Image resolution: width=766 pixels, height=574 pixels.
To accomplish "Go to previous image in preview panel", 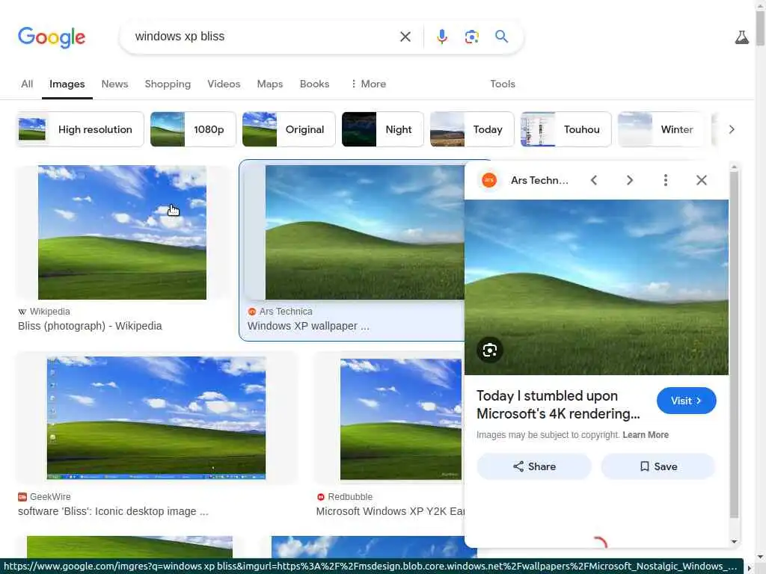I will click(593, 180).
